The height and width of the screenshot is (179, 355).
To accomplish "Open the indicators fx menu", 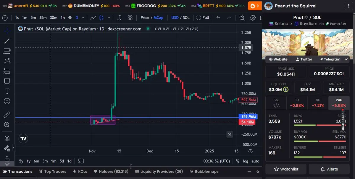I will [x=119, y=18].
